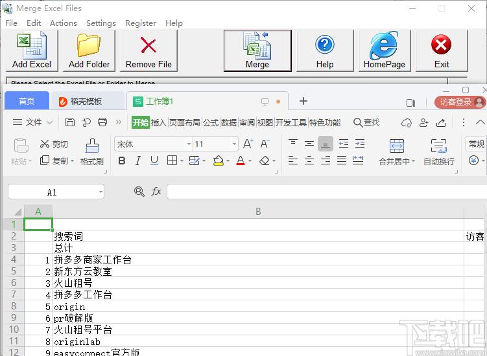Image resolution: width=487 pixels, height=356 pixels.
Task: Click the eraser clear format icon
Action: coord(265,161)
